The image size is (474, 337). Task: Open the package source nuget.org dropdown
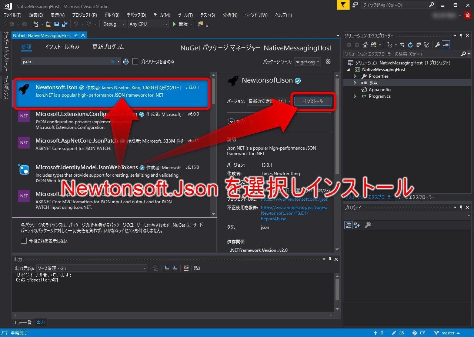pos(307,62)
